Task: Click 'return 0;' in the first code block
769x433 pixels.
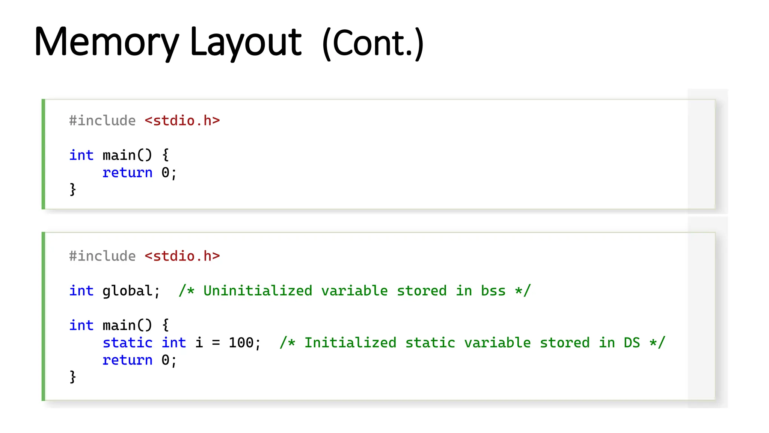Action: [139, 173]
